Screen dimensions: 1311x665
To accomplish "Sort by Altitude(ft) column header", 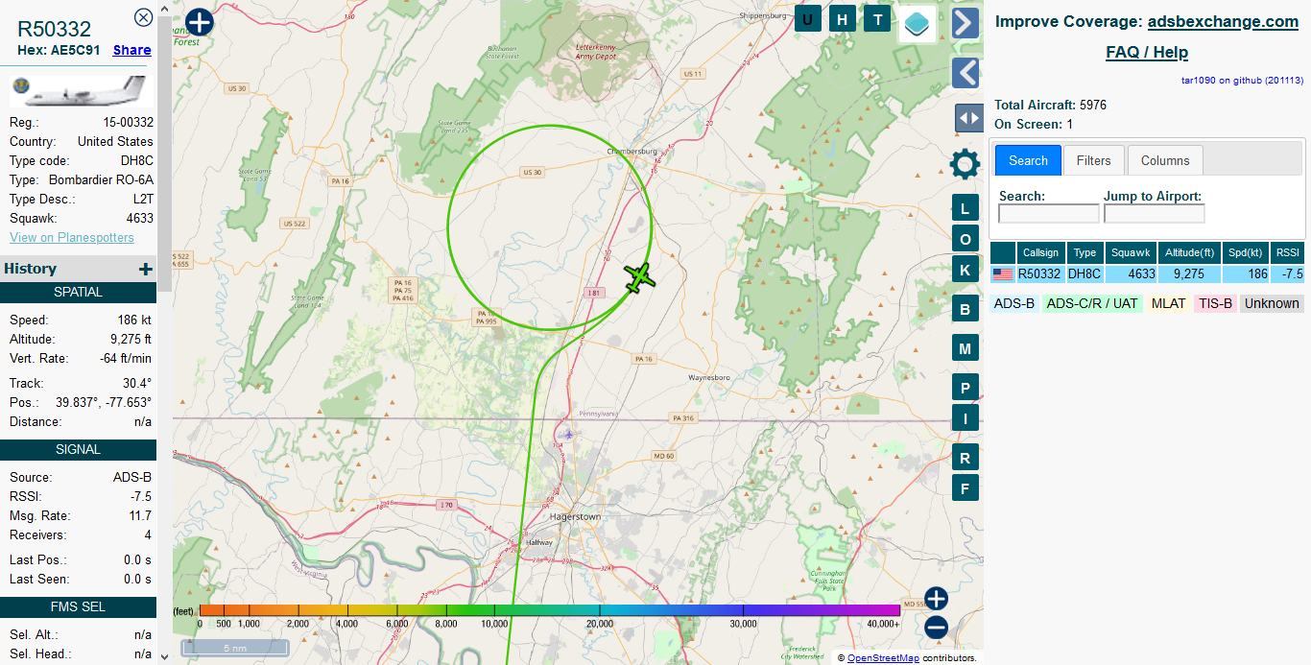I will (1189, 252).
